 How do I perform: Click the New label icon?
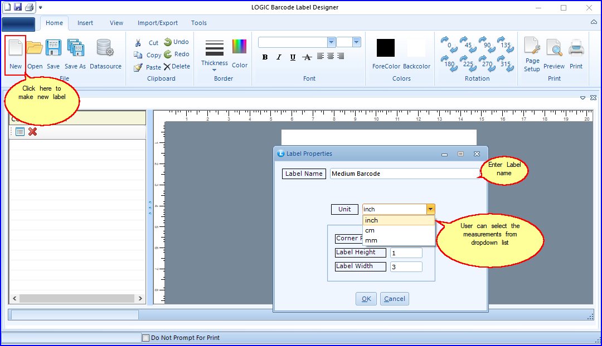[x=16, y=55]
